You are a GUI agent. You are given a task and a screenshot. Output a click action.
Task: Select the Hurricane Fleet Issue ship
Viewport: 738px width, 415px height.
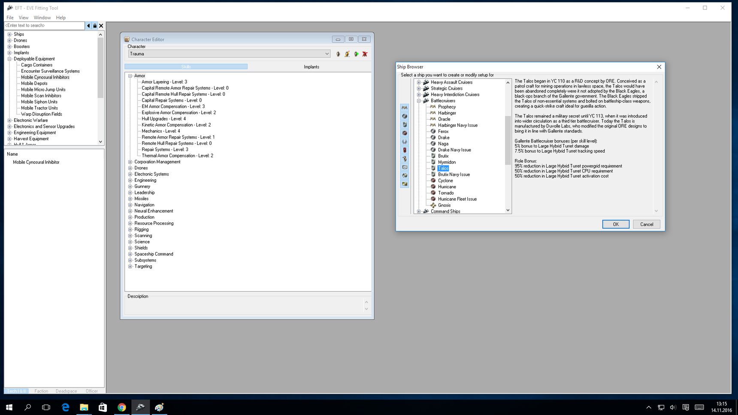(457, 199)
